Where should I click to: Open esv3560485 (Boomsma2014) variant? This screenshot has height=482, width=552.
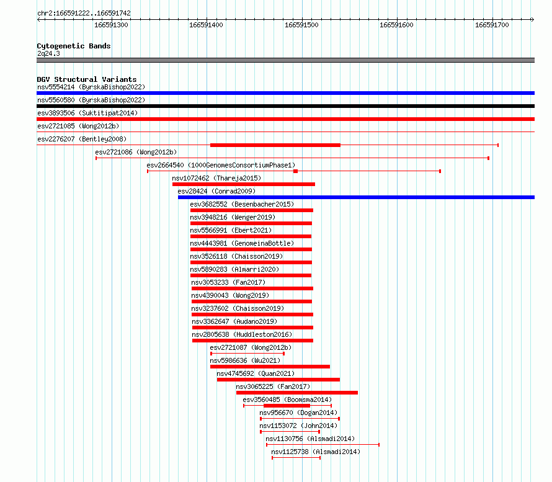click(287, 399)
